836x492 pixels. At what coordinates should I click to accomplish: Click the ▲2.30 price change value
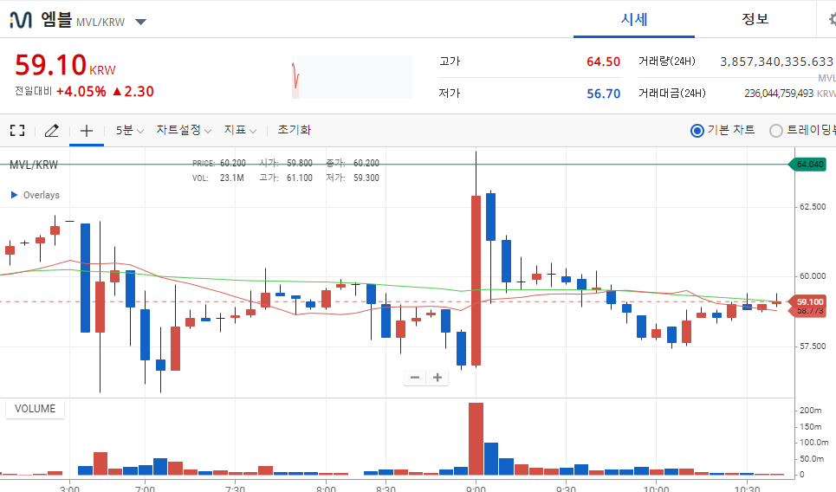tap(133, 92)
